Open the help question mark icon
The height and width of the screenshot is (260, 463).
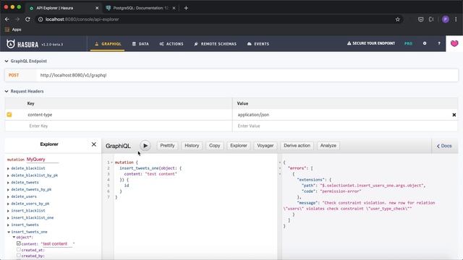point(439,43)
